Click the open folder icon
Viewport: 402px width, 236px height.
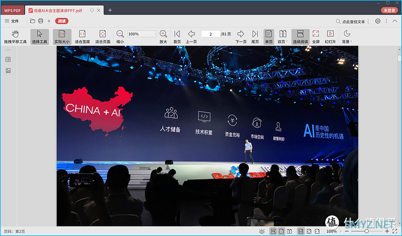click(33, 21)
